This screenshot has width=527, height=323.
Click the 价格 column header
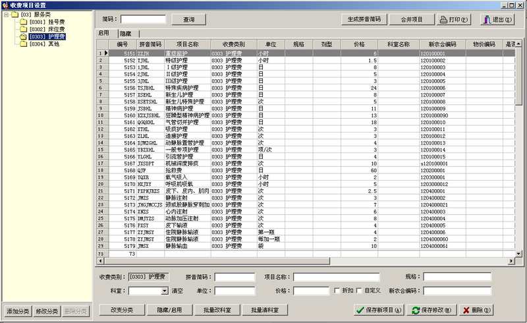(x=359, y=44)
